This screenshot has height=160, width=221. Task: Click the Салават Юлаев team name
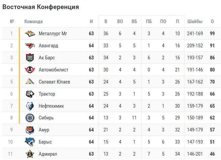coord(54,82)
